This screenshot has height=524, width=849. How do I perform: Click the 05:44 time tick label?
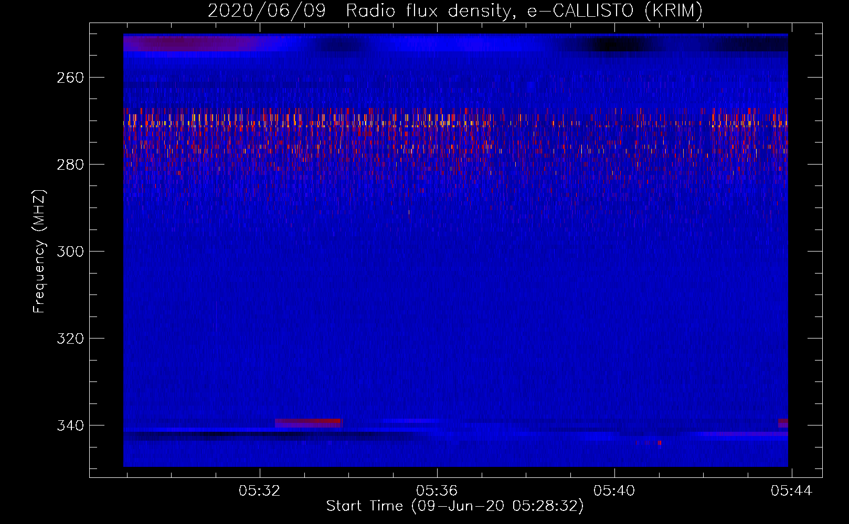point(791,491)
